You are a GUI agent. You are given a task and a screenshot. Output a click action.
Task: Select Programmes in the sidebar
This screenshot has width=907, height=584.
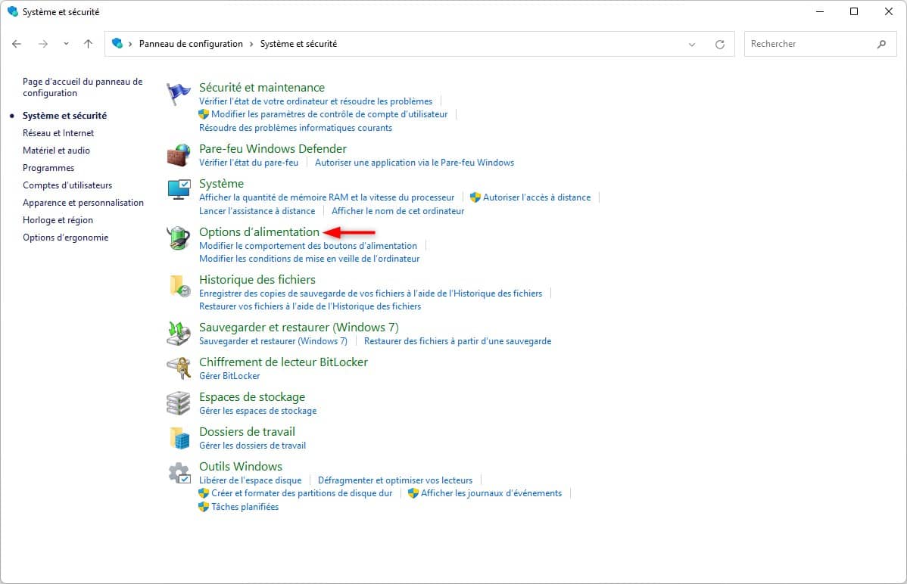pos(48,168)
